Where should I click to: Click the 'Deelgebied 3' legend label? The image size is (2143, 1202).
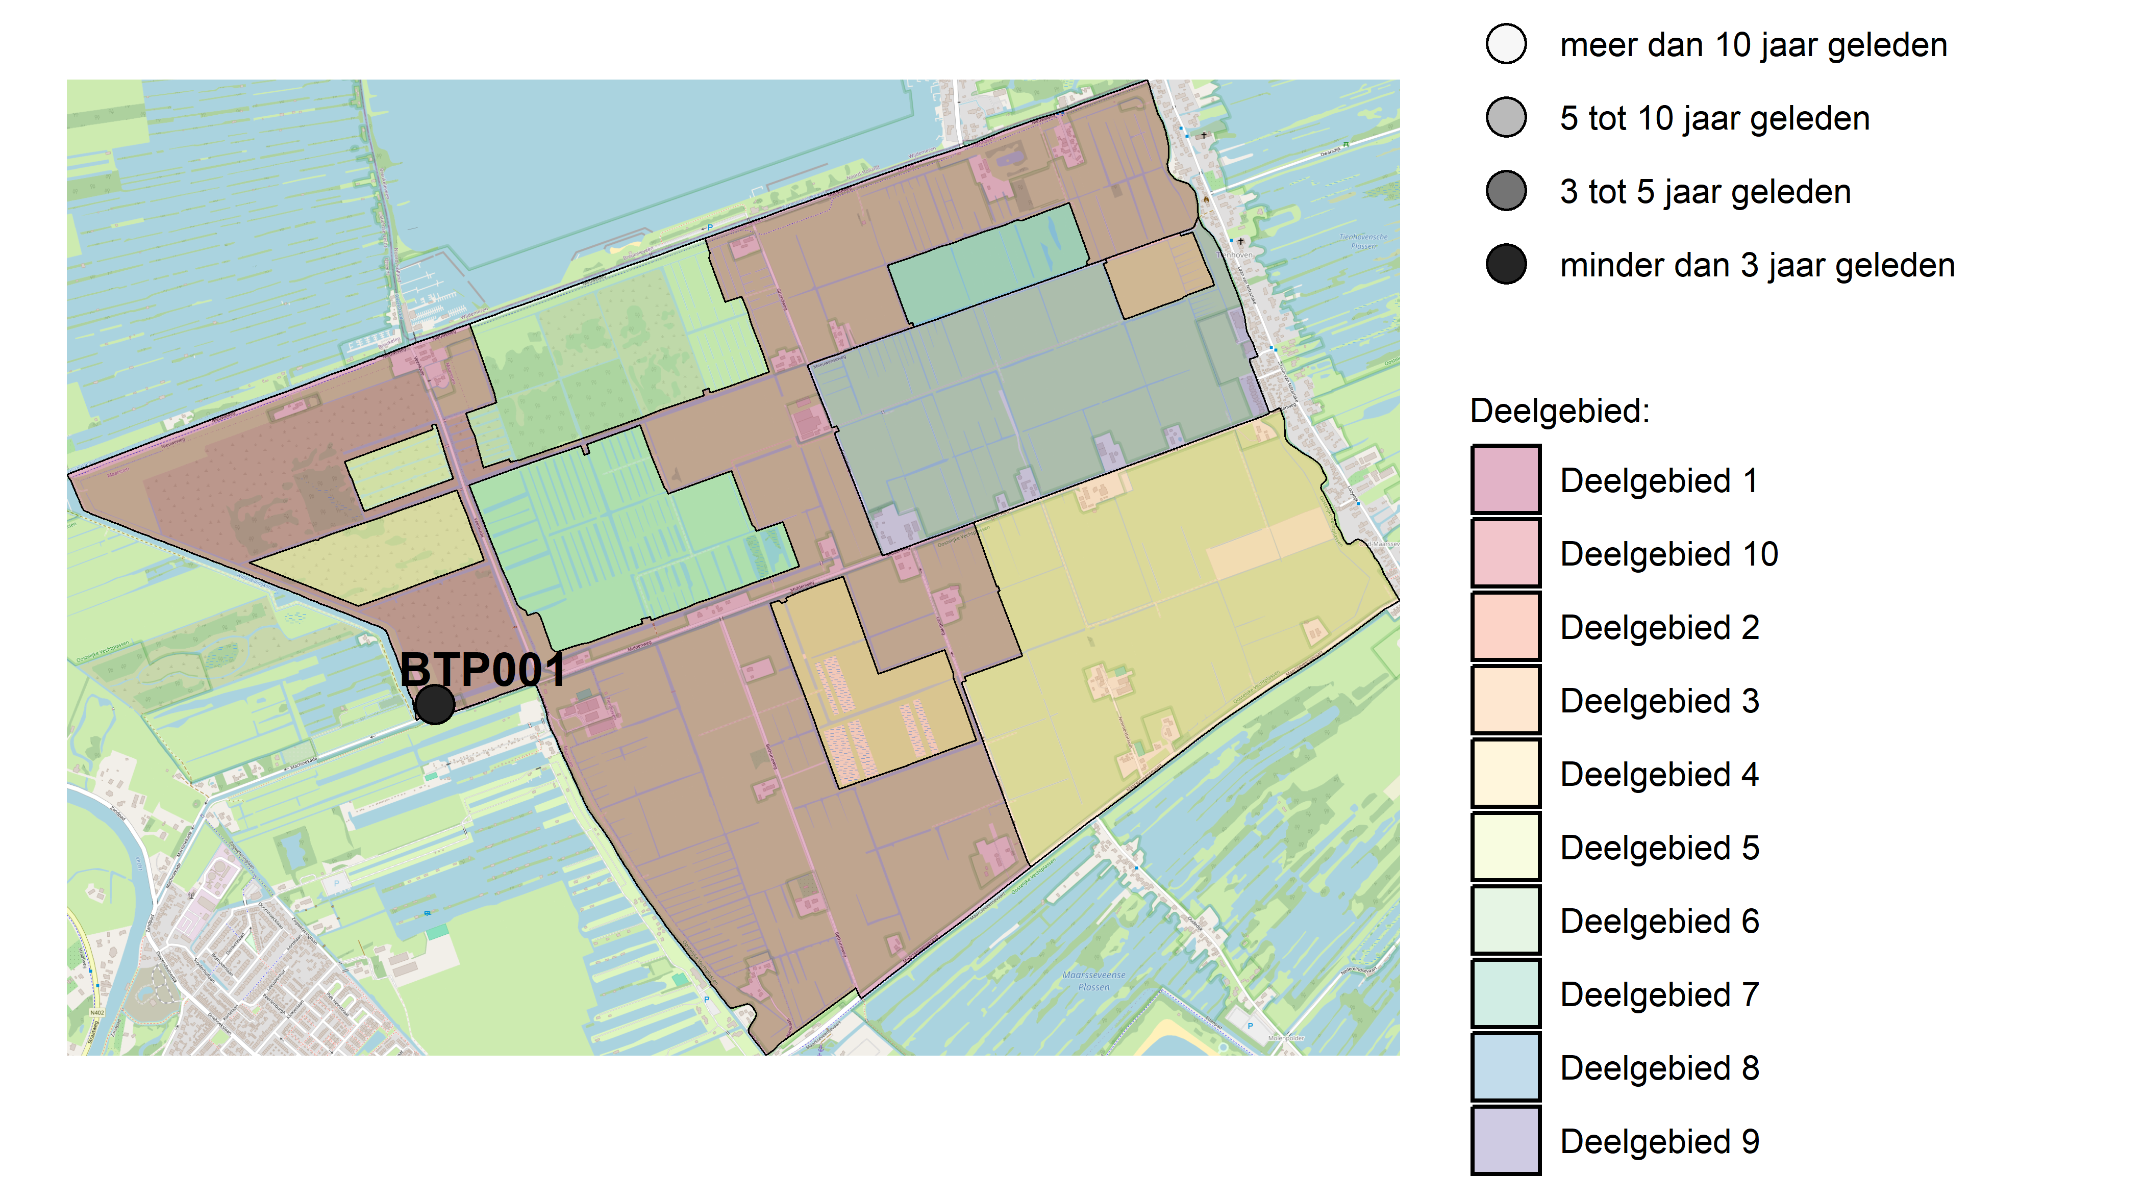[x=1660, y=701]
